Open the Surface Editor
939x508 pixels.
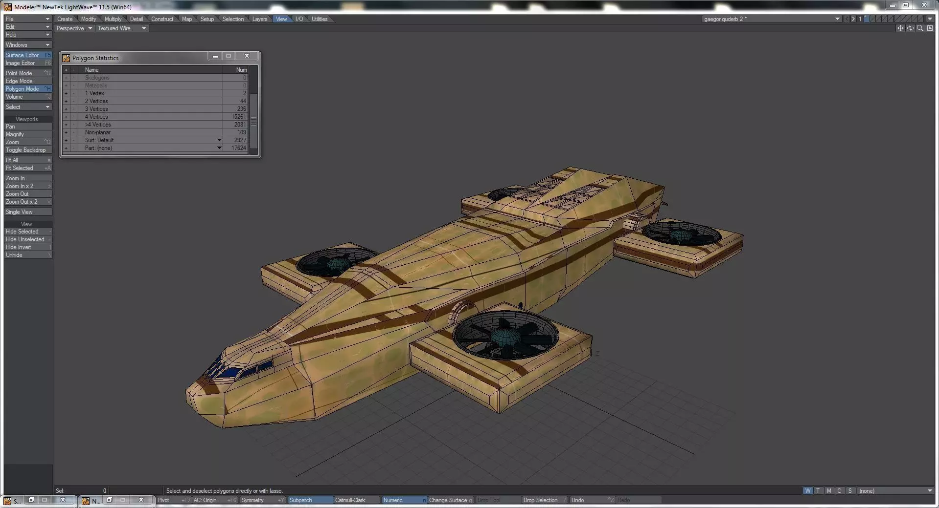coord(28,55)
